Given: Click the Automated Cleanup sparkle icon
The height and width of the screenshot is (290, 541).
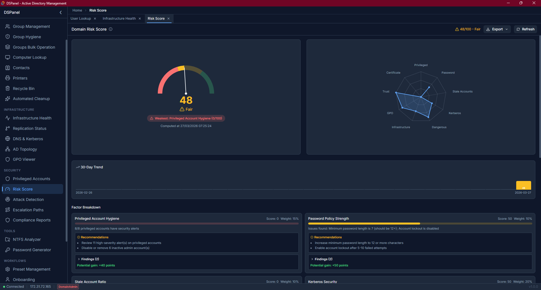Looking at the screenshot, I should pos(8,99).
